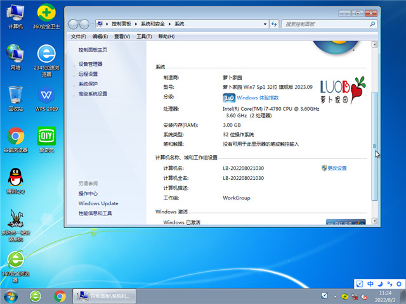
Task: Open the 计算机 desktop icon
Action: pyautogui.click(x=15, y=17)
